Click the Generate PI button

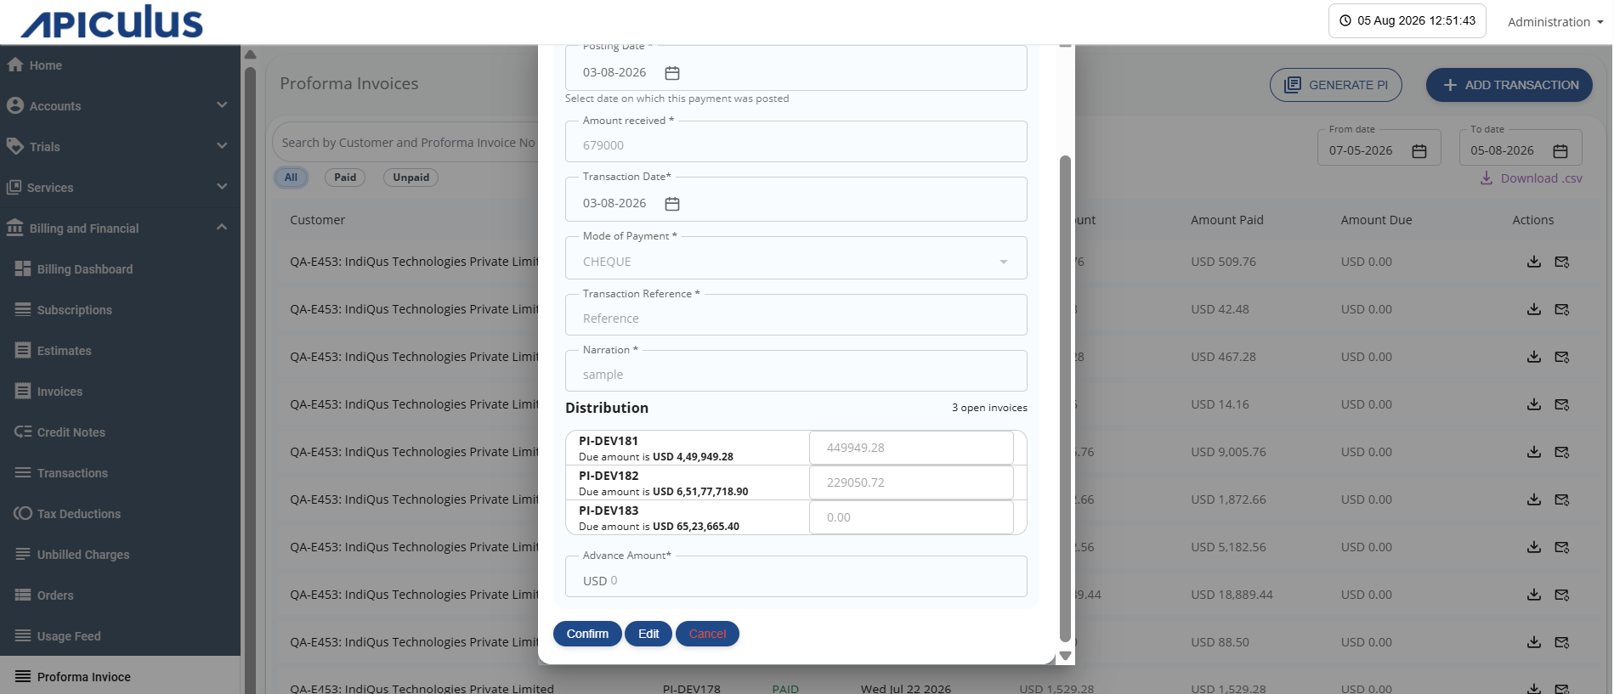pos(1336,85)
